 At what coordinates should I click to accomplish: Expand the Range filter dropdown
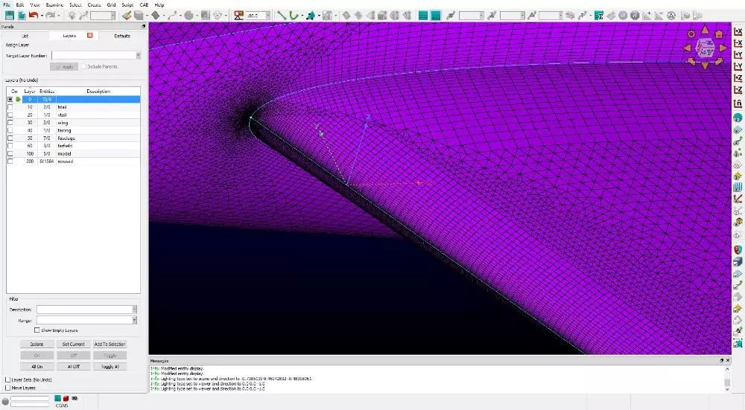tap(135, 320)
